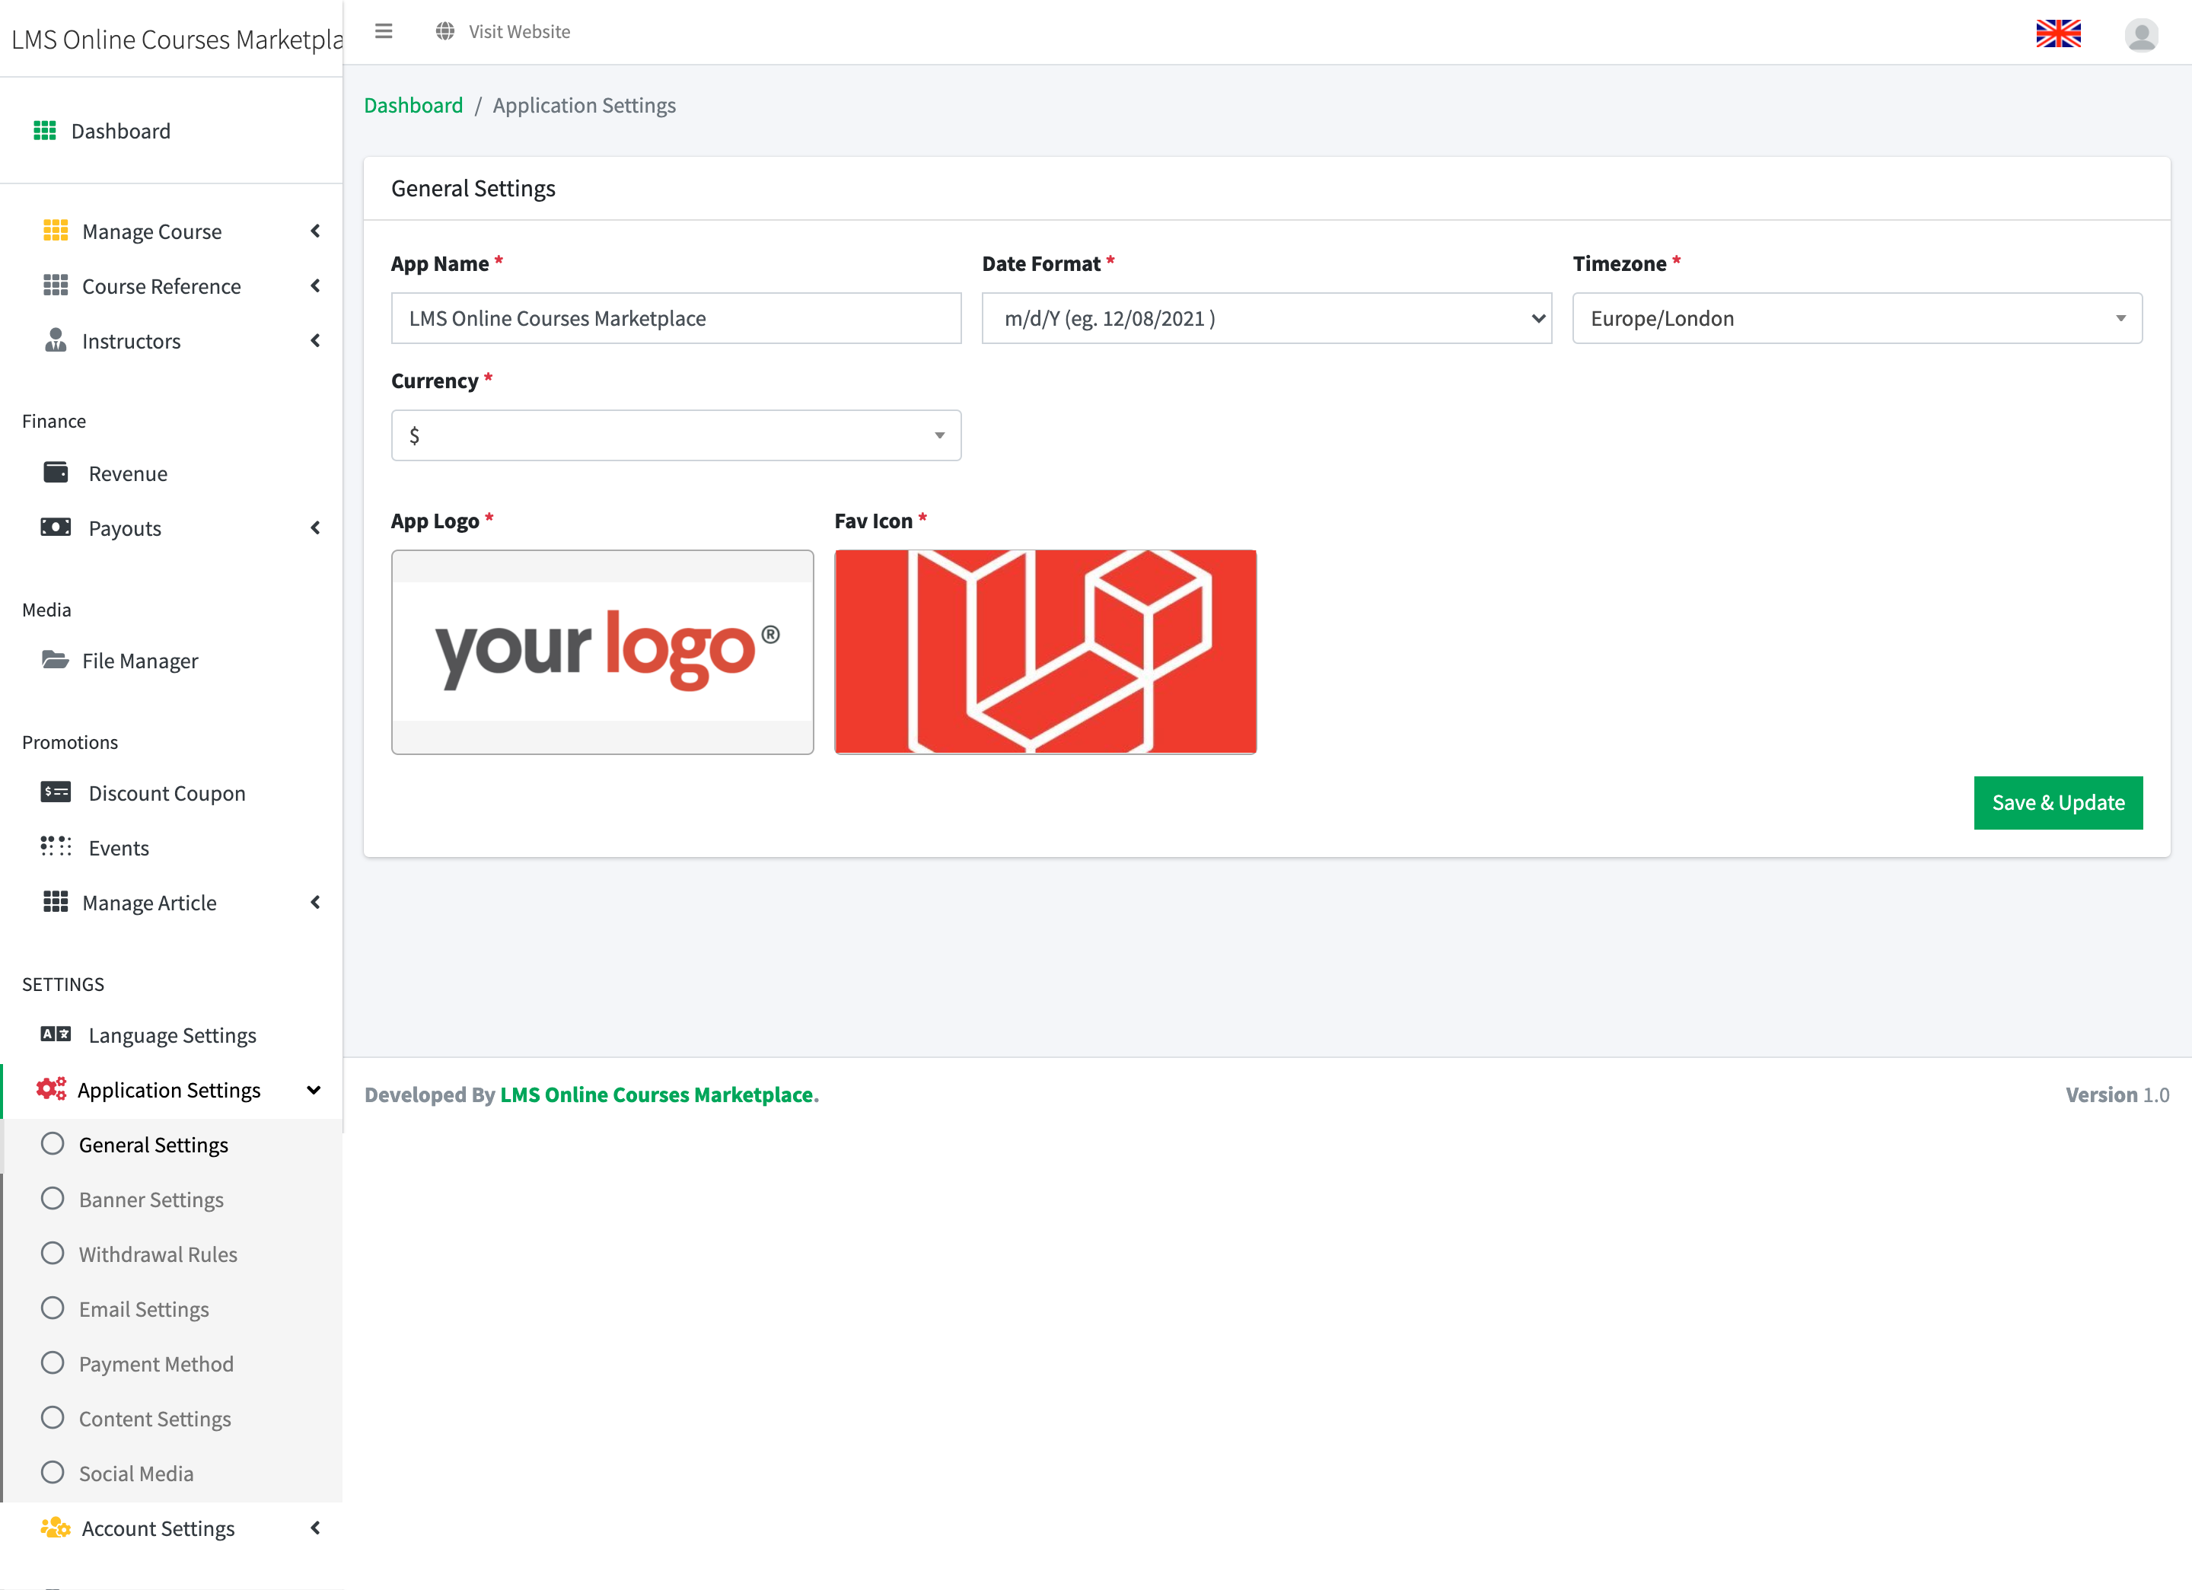Follow the Dashboard breadcrumb link
The image size is (2192, 1590).
pyautogui.click(x=413, y=105)
